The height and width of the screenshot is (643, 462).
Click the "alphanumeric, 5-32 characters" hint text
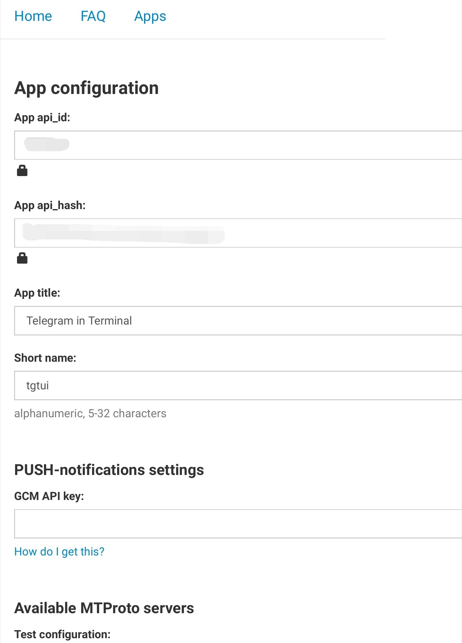[90, 414]
